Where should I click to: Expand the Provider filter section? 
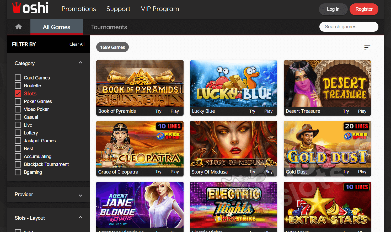pos(81,195)
